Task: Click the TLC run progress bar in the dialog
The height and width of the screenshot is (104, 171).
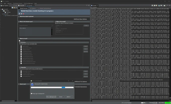Action: (x=52, y=87)
